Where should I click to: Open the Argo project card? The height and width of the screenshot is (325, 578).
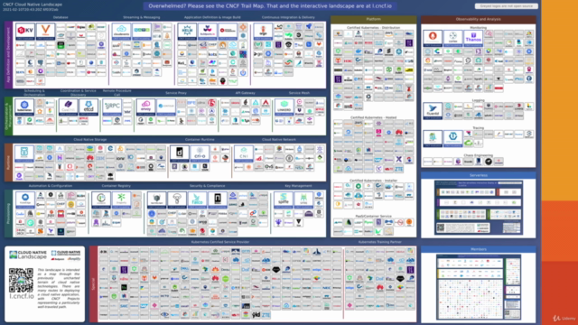pyautogui.click(x=263, y=32)
